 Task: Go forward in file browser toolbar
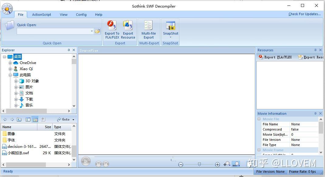point(12,120)
